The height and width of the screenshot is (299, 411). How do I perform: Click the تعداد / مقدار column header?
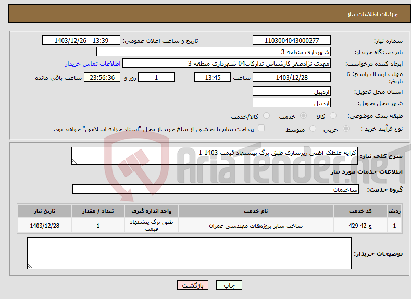[x=98, y=211]
